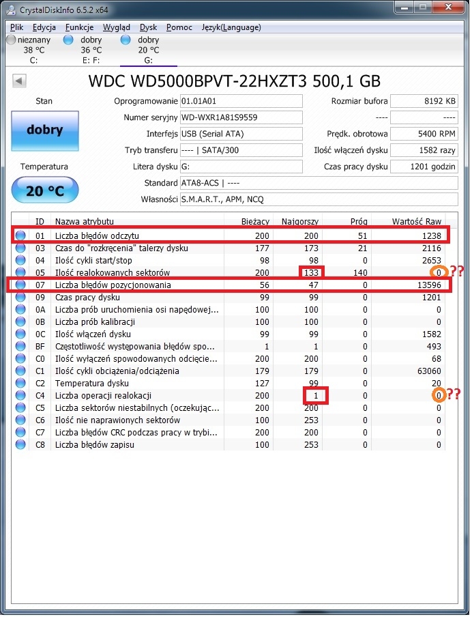The image size is (472, 617).
Task: Click the blue dobry health status button
Action: coord(45,130)
